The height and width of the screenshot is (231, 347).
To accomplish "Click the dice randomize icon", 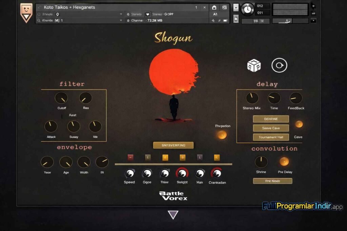I will coord(253,65).
